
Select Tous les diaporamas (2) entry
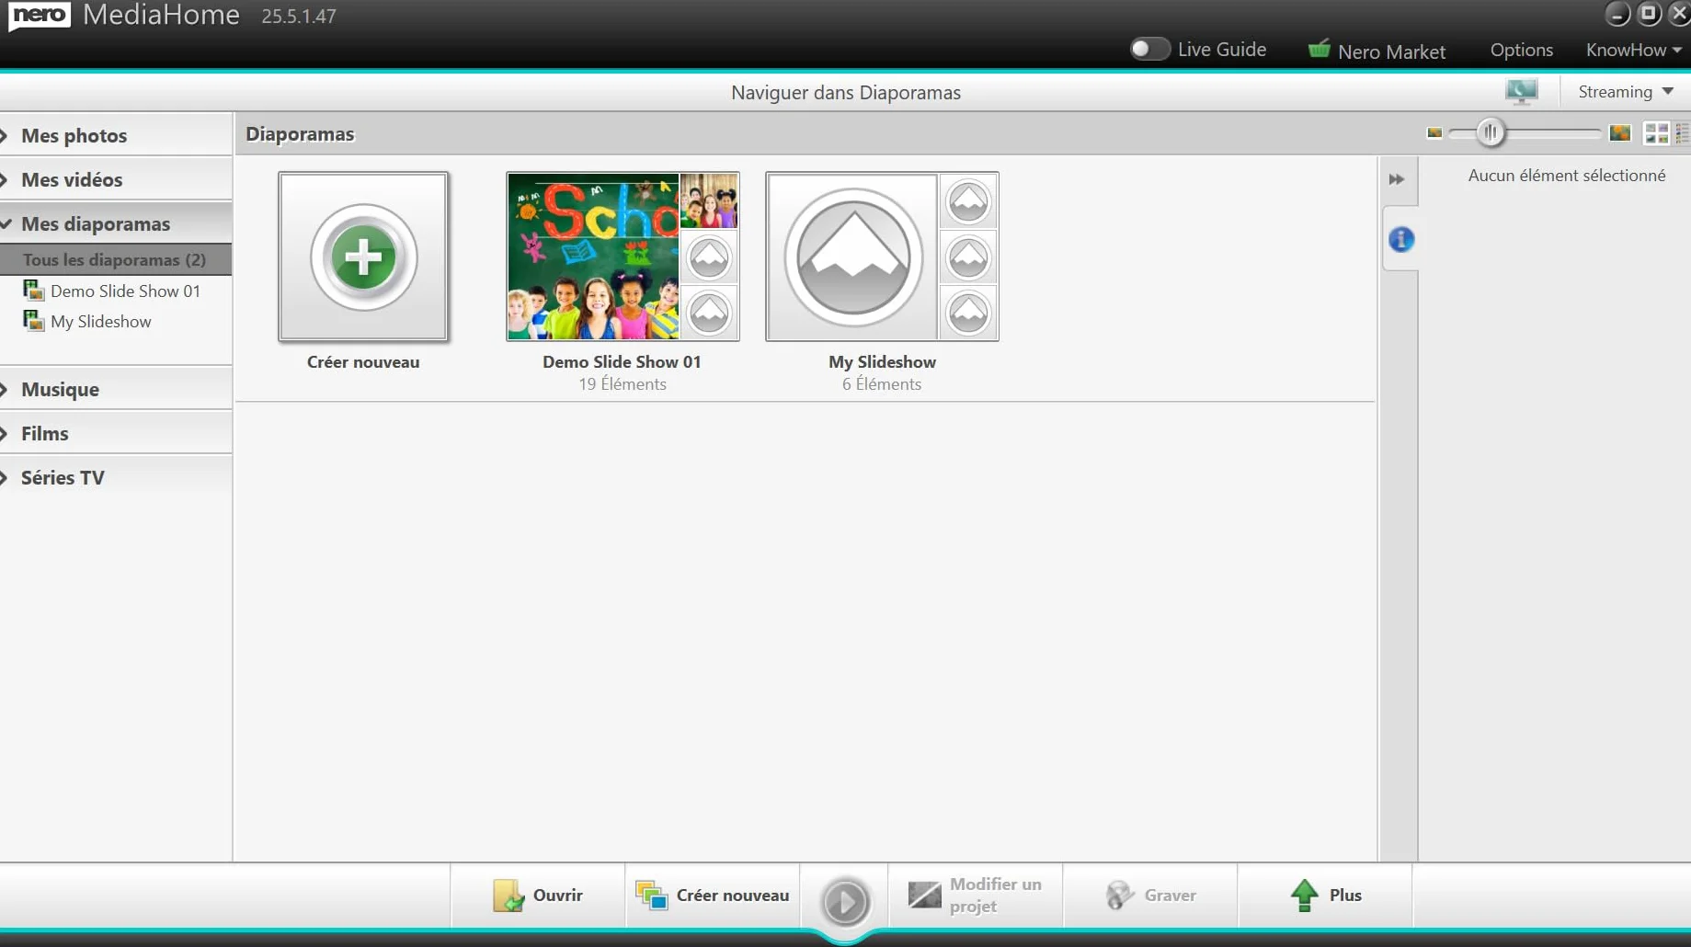pos(116,260)
